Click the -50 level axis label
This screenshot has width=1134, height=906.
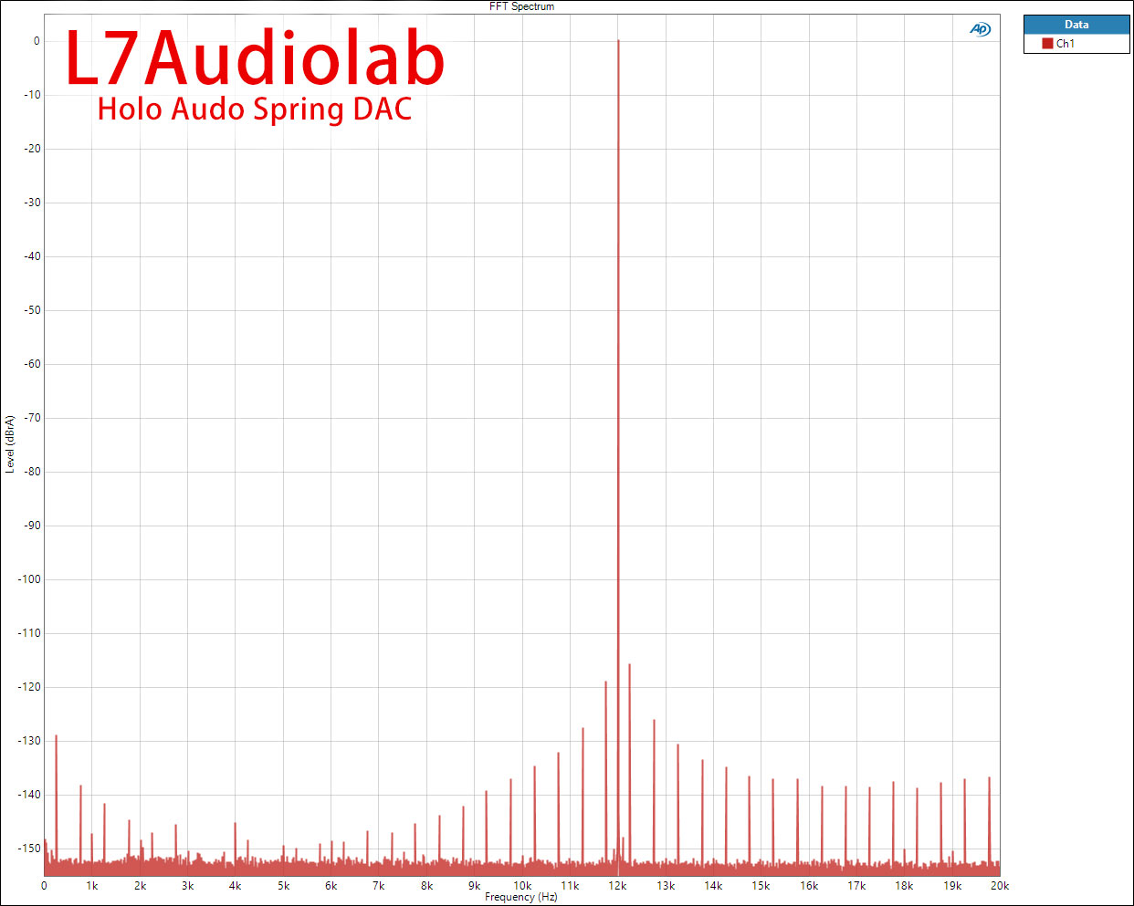(32, 310)
